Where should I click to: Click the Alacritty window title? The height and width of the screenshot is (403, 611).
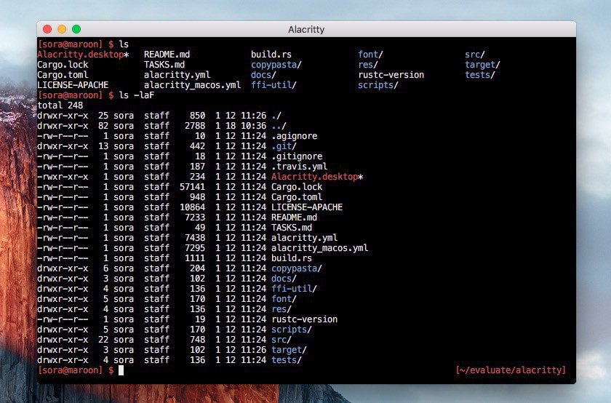tap(306, 30)
